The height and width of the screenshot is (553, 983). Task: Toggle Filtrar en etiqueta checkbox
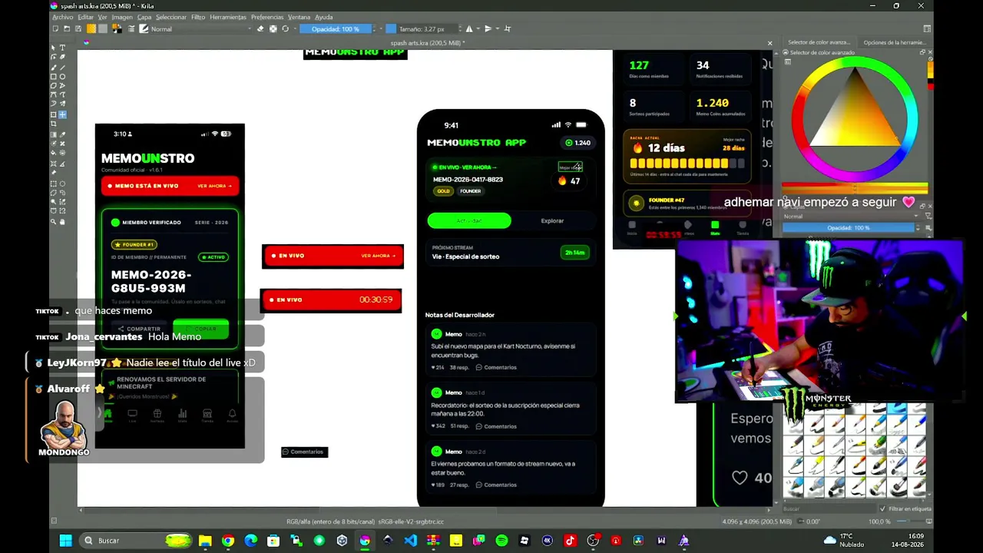pyautogui.click(x=882, y=509)
